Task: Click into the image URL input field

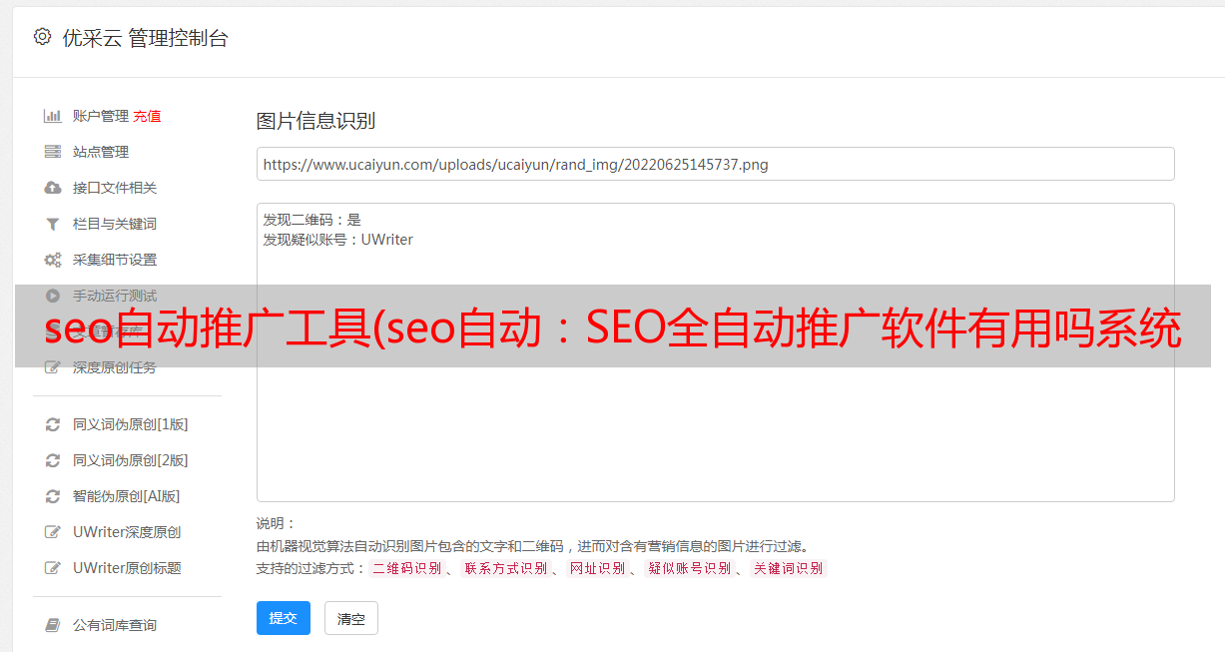Action: pos(715,164)
